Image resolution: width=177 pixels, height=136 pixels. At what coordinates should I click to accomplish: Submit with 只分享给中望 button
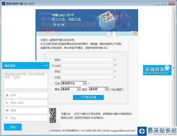tap(88, 97)
